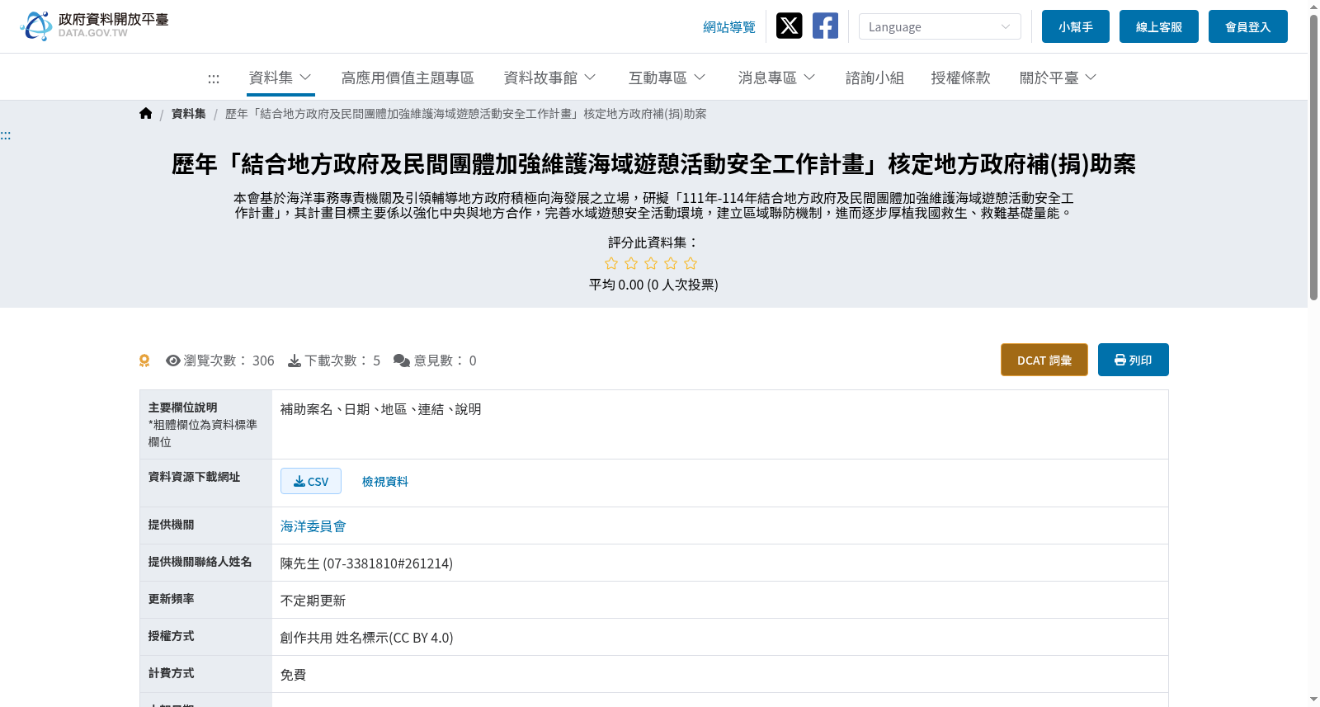Image resolution: width=1320 pixels, height=707 pixels.
Task: Click the accessibility anchor dots in navbar
Action: pyautogui.click(x=214, y=78)
